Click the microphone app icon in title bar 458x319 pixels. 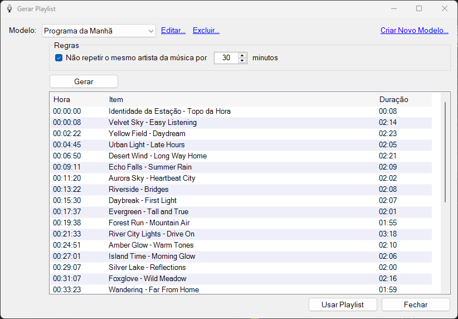(x=9, y=9)
